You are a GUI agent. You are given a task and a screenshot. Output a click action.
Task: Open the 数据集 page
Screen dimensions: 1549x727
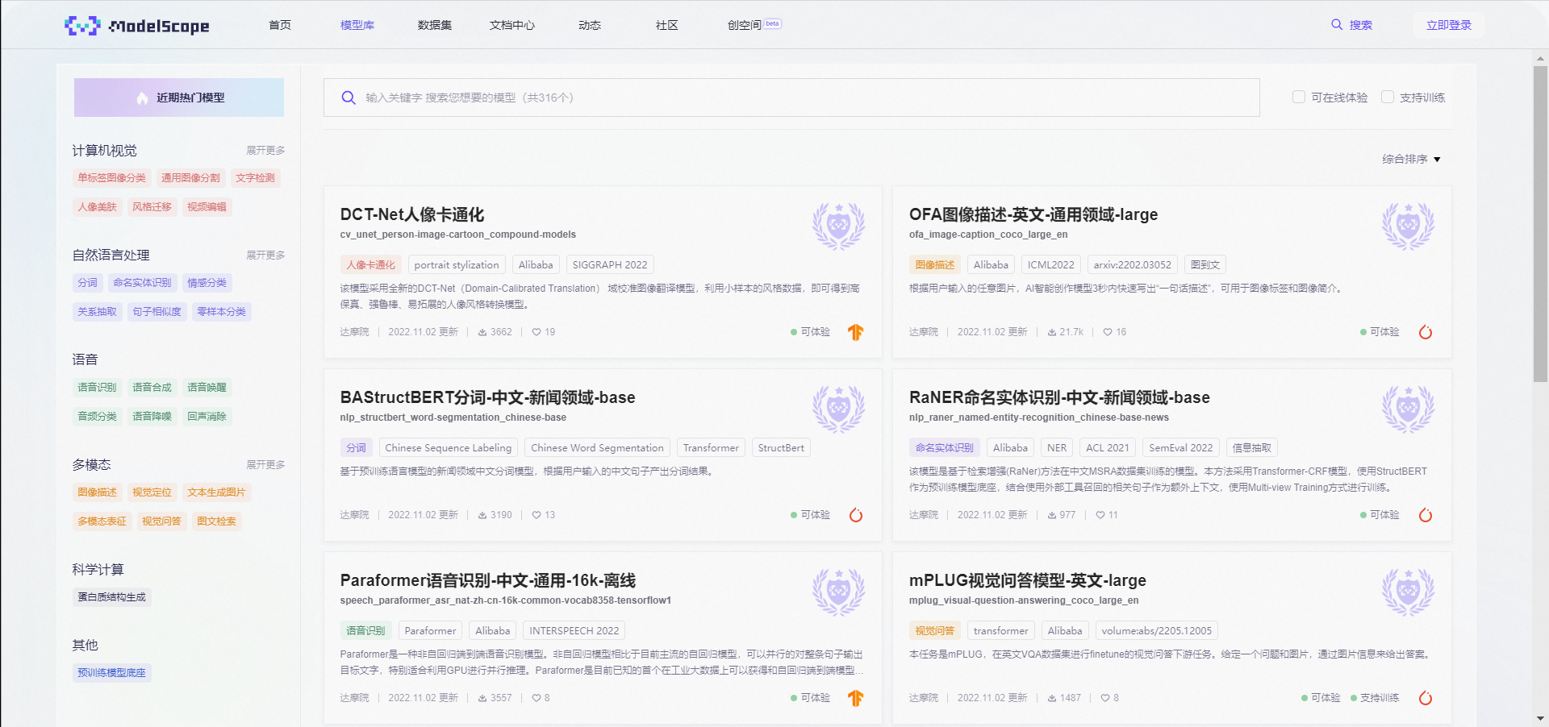435,25
